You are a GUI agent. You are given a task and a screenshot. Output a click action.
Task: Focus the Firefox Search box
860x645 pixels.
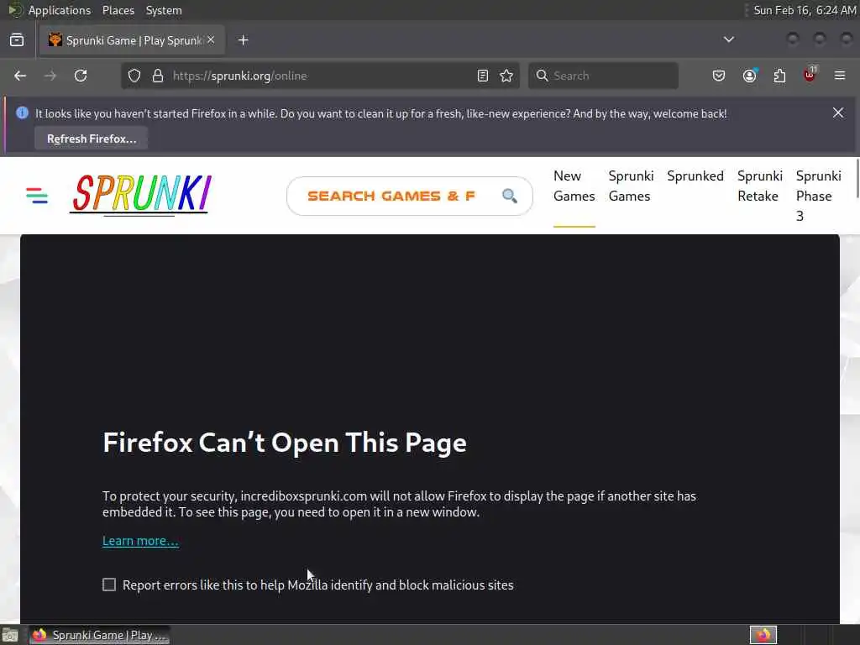point(603,76)
